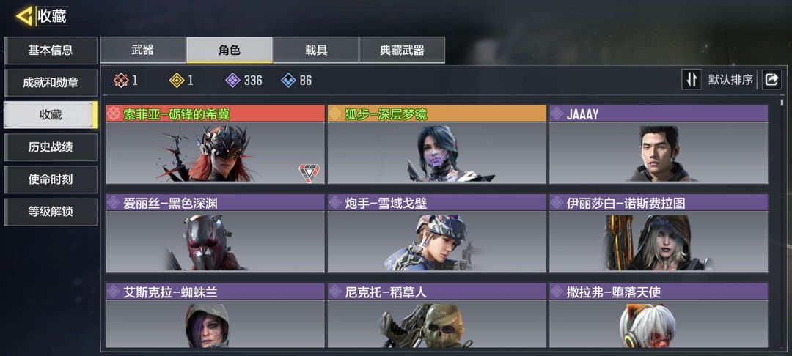
Task: Click the purple epic rarity icon showing 336
Action: pos(232,80)
